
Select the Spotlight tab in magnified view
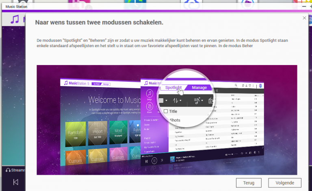[173, 87]
